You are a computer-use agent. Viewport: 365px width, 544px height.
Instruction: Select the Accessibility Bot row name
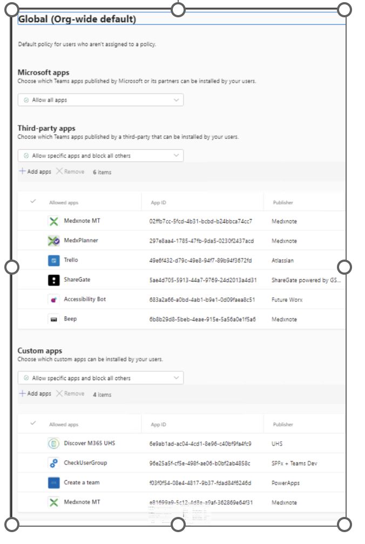(85, 300)
